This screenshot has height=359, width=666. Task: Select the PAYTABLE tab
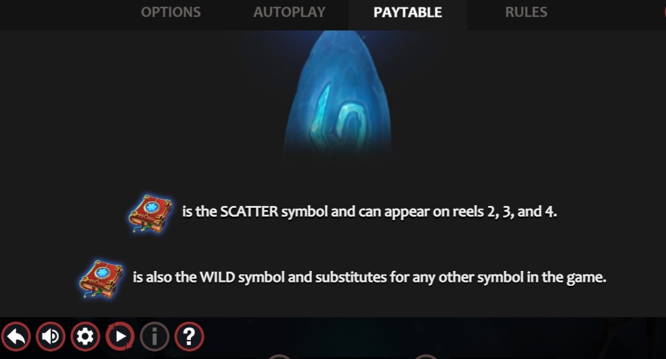tap(407, 13)
